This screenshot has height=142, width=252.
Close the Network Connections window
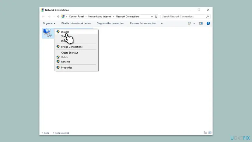[208, 10]
